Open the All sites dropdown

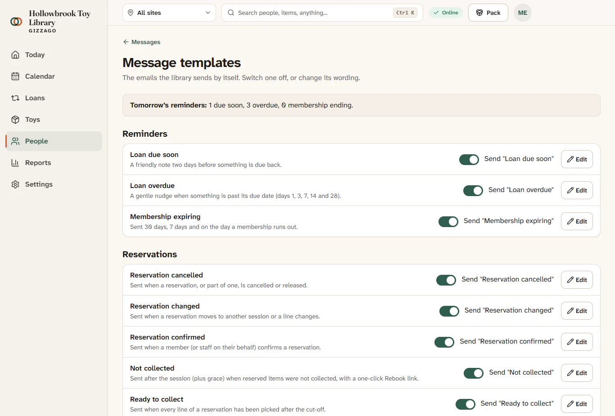click(169, 13)
